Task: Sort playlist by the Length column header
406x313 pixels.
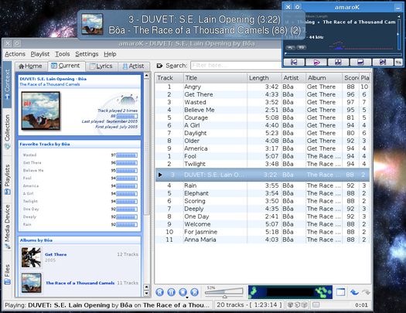Action: tap(264, 78)
